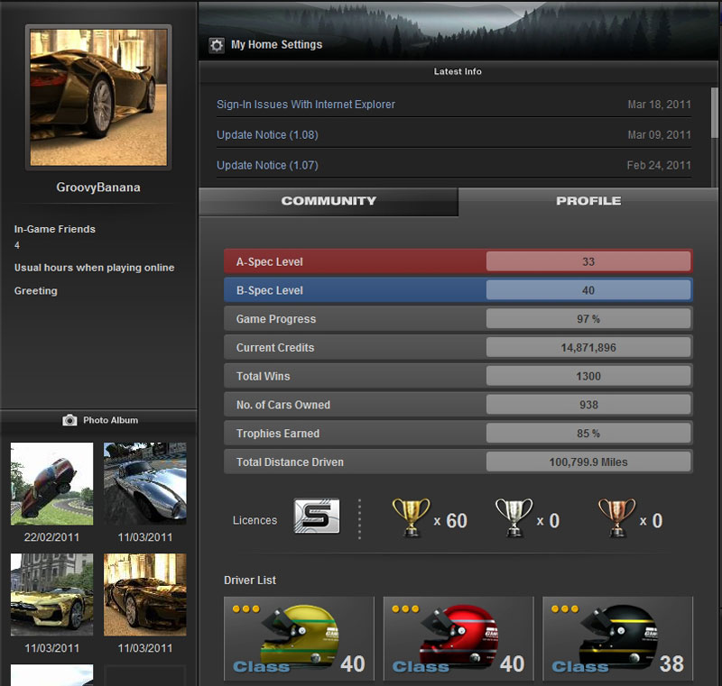Open the Update Notice (1.07) link

click(x=267, y=165)
